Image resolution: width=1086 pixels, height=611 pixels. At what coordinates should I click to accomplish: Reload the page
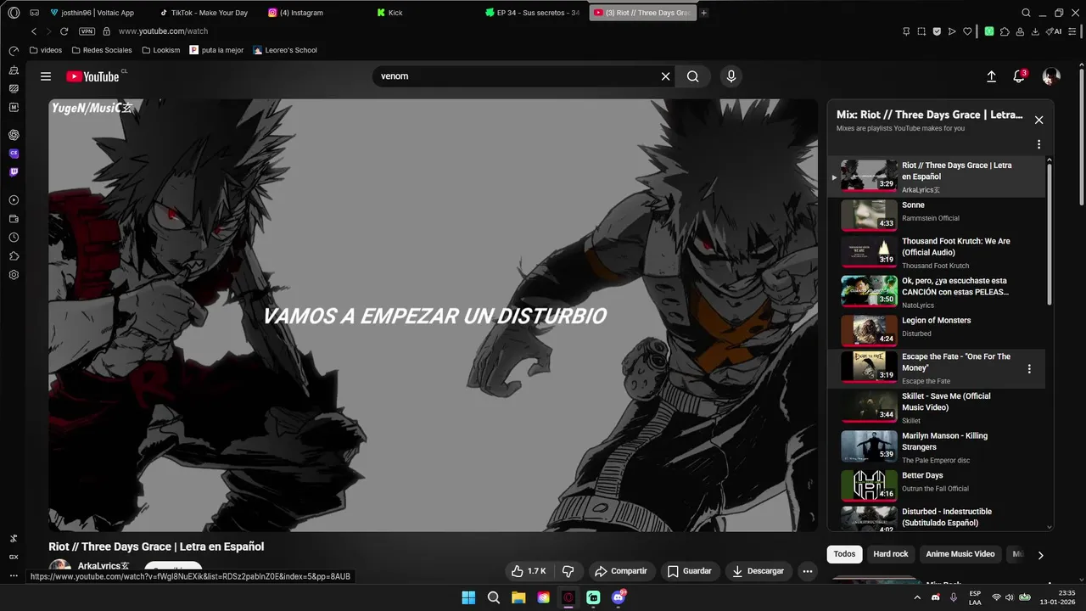click(x=64, y=31)
